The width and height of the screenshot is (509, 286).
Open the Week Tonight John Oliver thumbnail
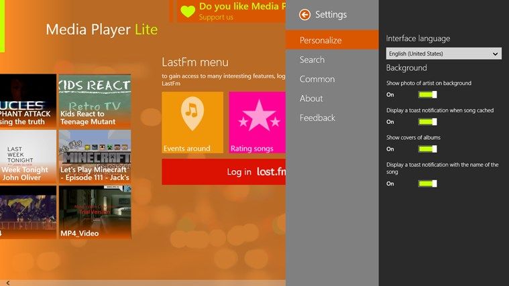28,157
